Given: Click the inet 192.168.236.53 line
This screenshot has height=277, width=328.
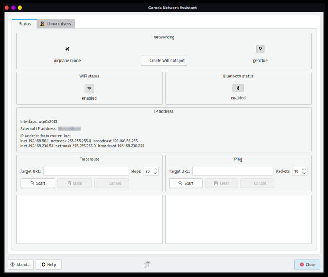Looking at the screenshot, I should pyautogui.click(x=82, y=146).
